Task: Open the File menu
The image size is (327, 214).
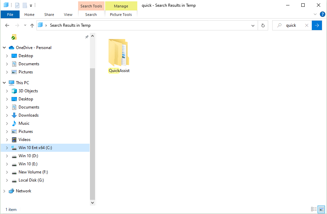Action: [10, 15]
